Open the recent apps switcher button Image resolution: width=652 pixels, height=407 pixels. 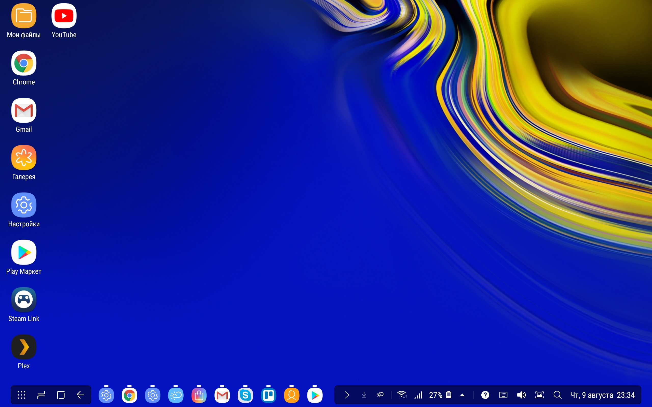(41, 395)
